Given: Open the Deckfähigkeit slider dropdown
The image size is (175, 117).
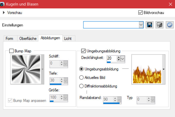Looking at the screenshot, I should [x=123, y=58].
